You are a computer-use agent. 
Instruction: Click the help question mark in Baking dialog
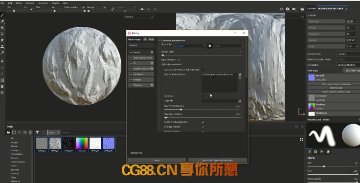(x=235, y=33)
